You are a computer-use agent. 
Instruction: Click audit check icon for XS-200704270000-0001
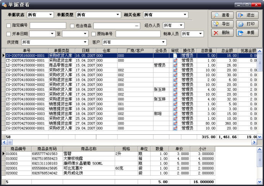coord(175,123)
